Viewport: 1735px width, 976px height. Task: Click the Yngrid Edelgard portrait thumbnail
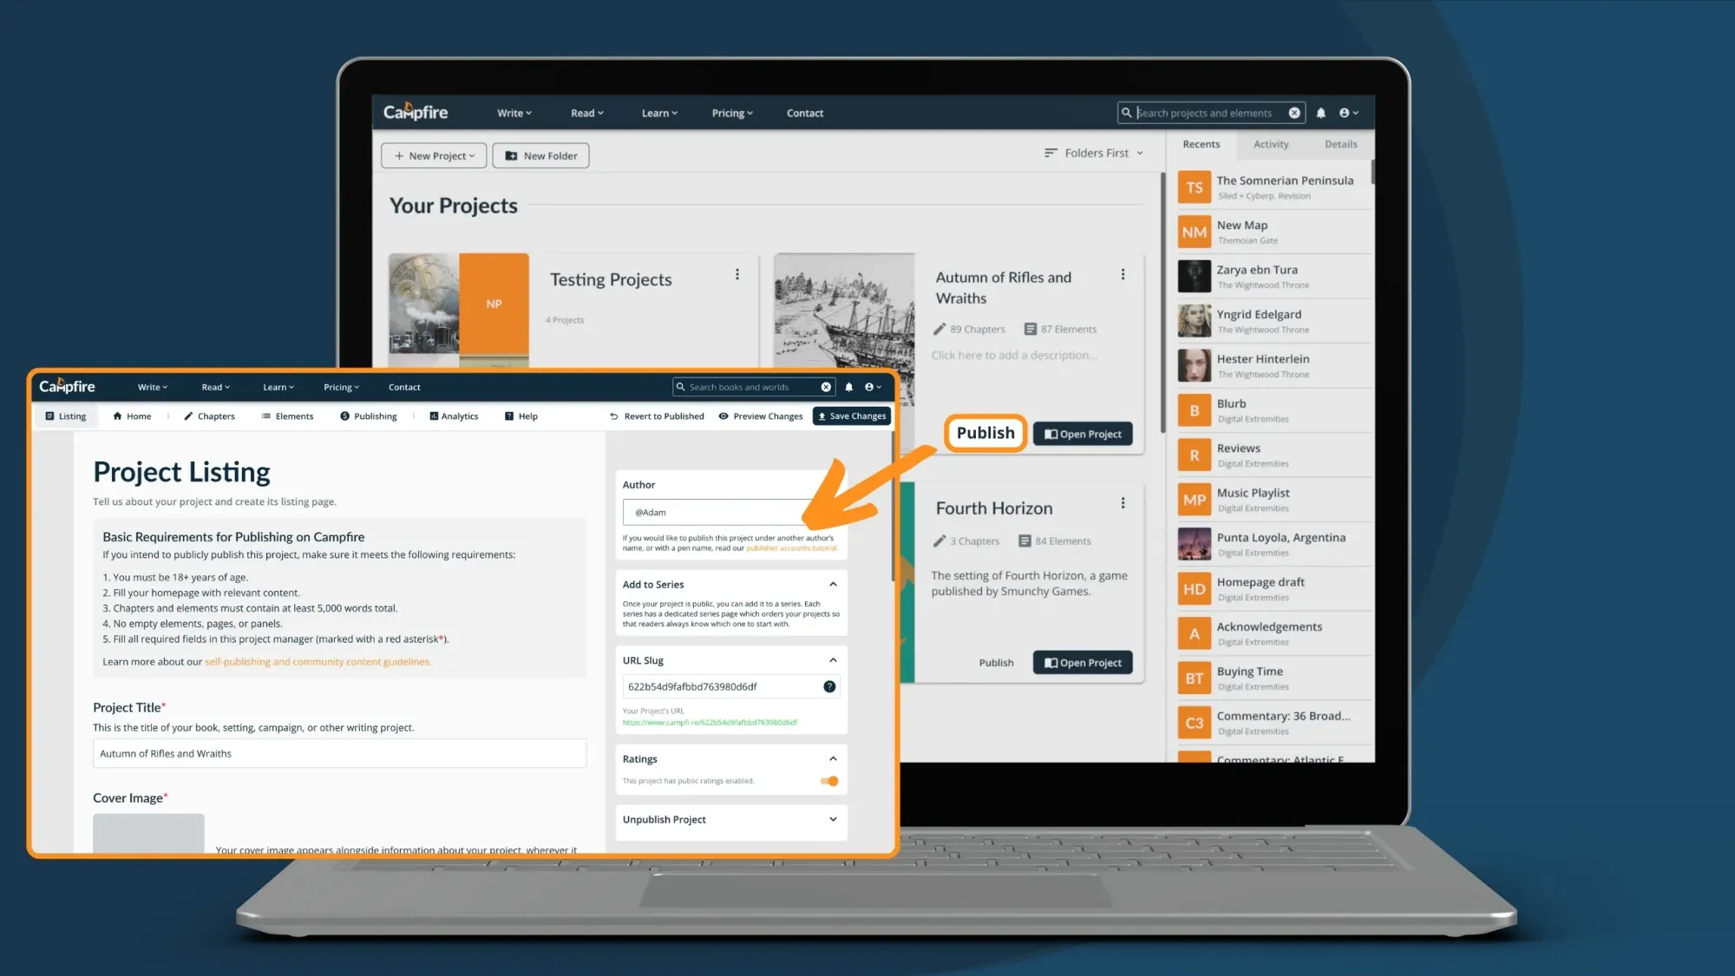[x=1195, y=321]
